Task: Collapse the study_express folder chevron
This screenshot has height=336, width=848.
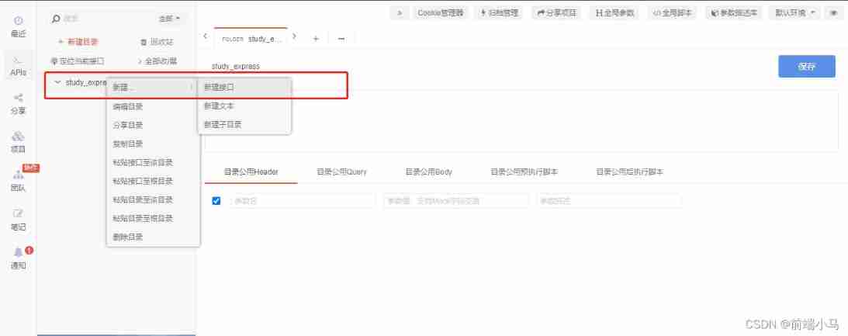Action: (x=57, y=82)
